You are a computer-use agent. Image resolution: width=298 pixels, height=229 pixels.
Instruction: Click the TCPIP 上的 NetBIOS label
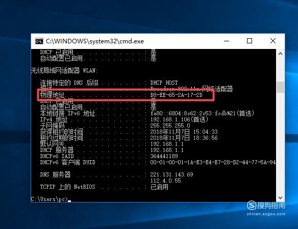click(x=67, y=187)
